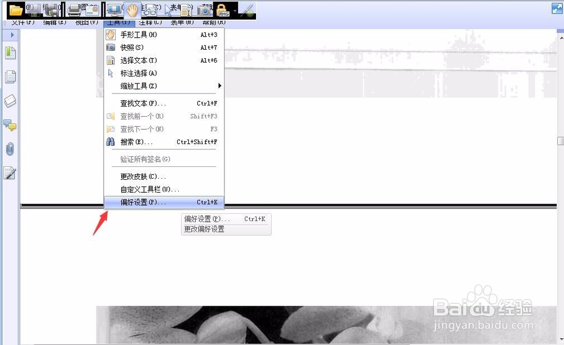Choose 标注选择 (A) from the menu
Screen dimensions: 564x345
[x=164, y=73]
